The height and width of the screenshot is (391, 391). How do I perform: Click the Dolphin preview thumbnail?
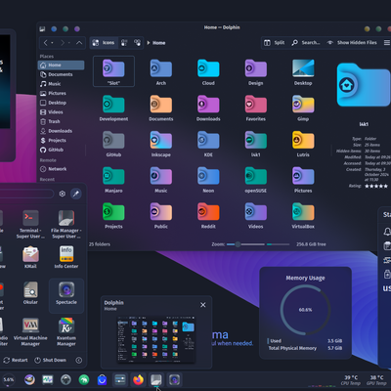point(156,339)
